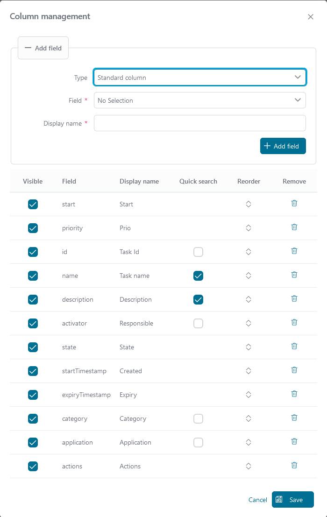Click the startTimestamp field name
Screen dimensions: 327x517
click(84, 371)
